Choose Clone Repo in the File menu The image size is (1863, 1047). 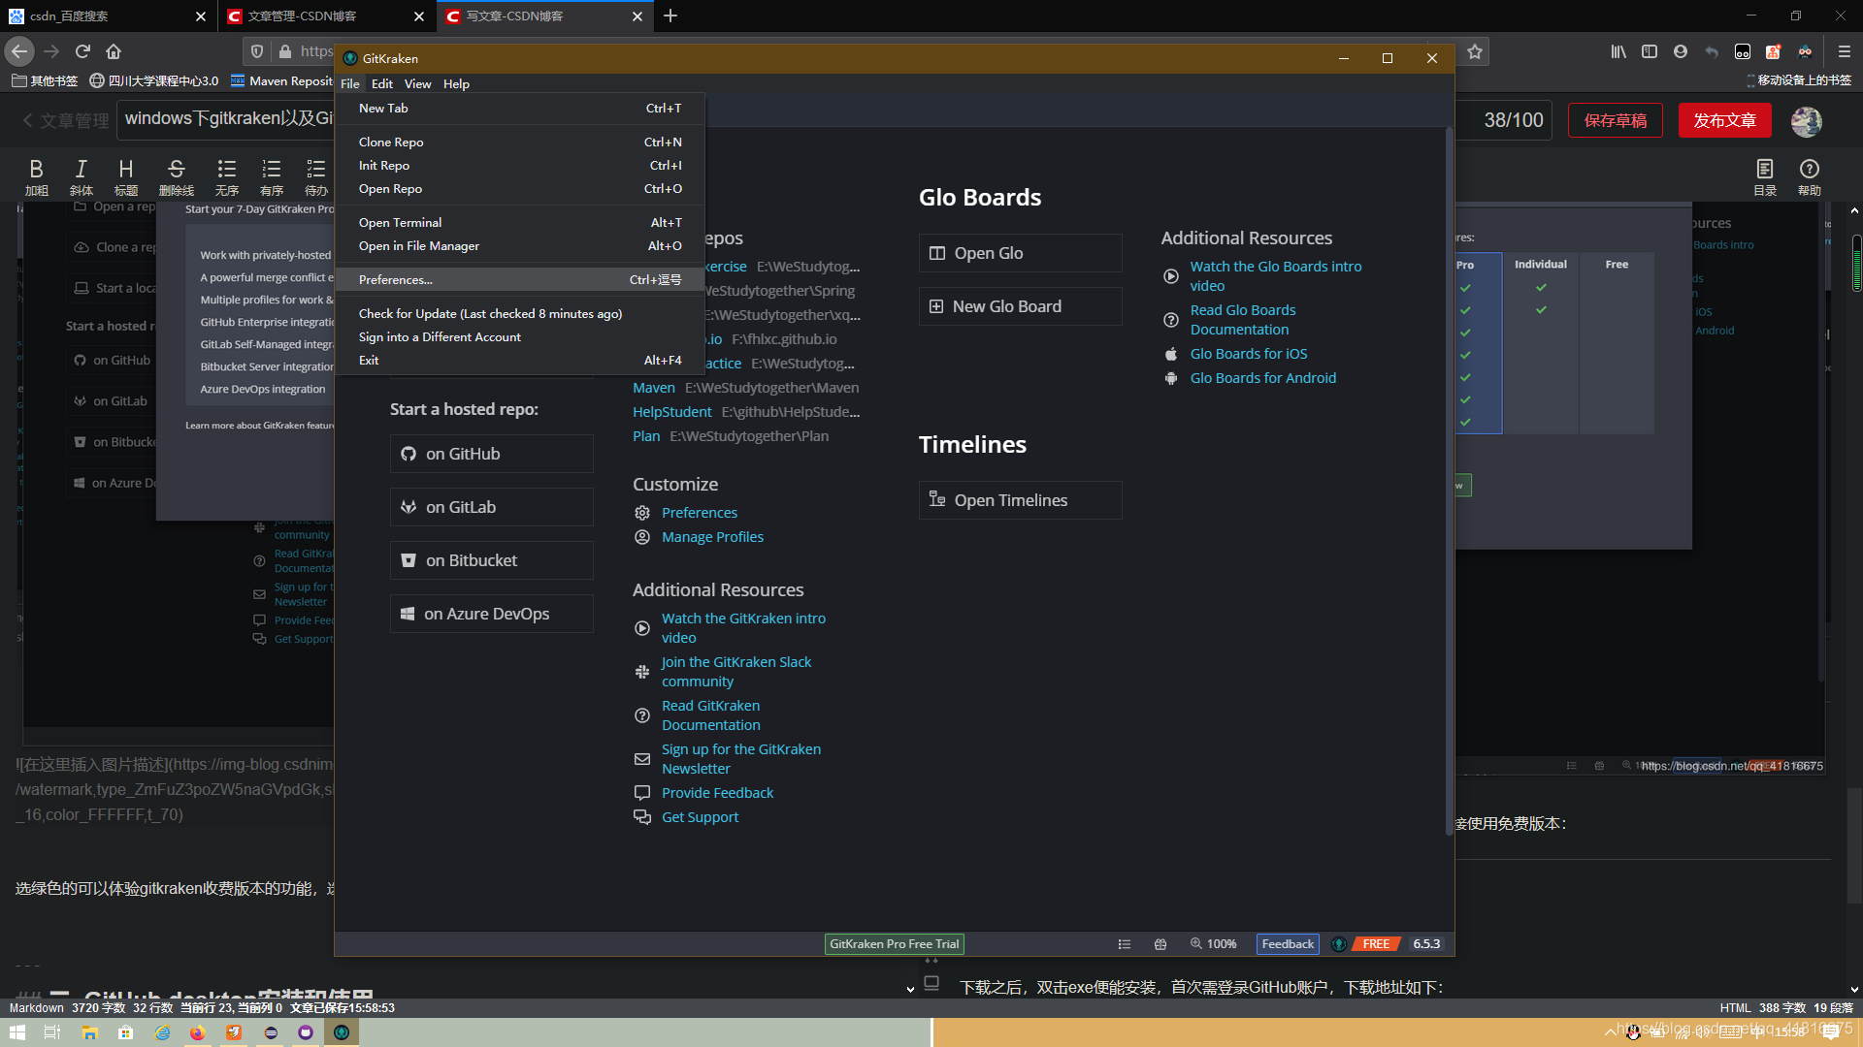point(391,143)
